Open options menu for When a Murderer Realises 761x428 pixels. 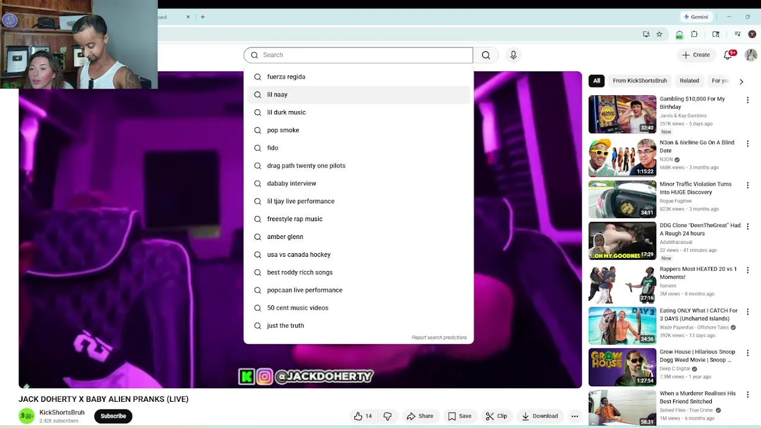pos(748,395)
